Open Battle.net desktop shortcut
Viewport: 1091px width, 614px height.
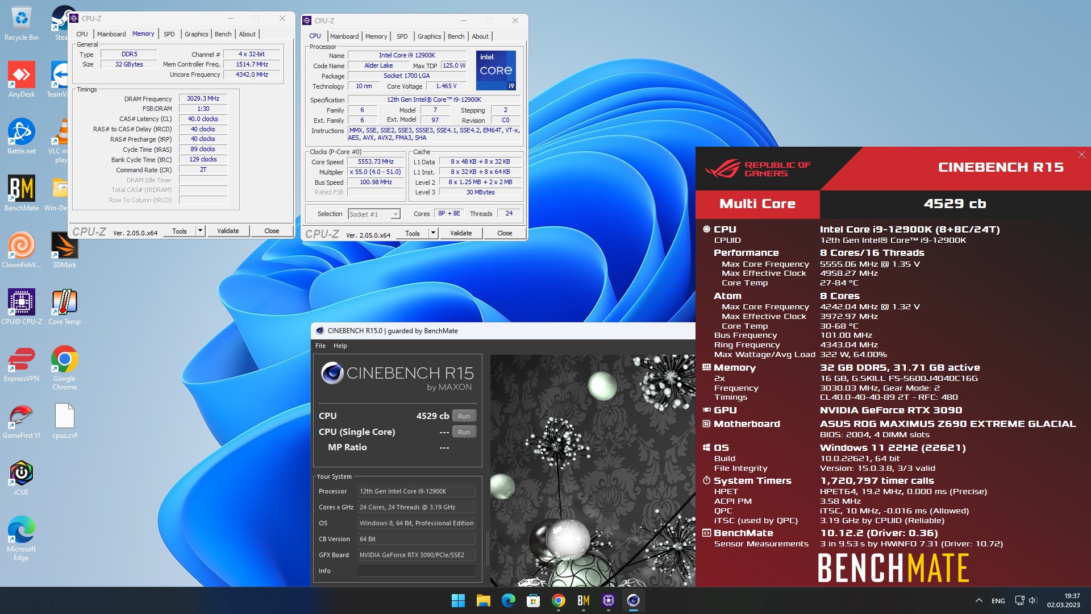point(21,136)
